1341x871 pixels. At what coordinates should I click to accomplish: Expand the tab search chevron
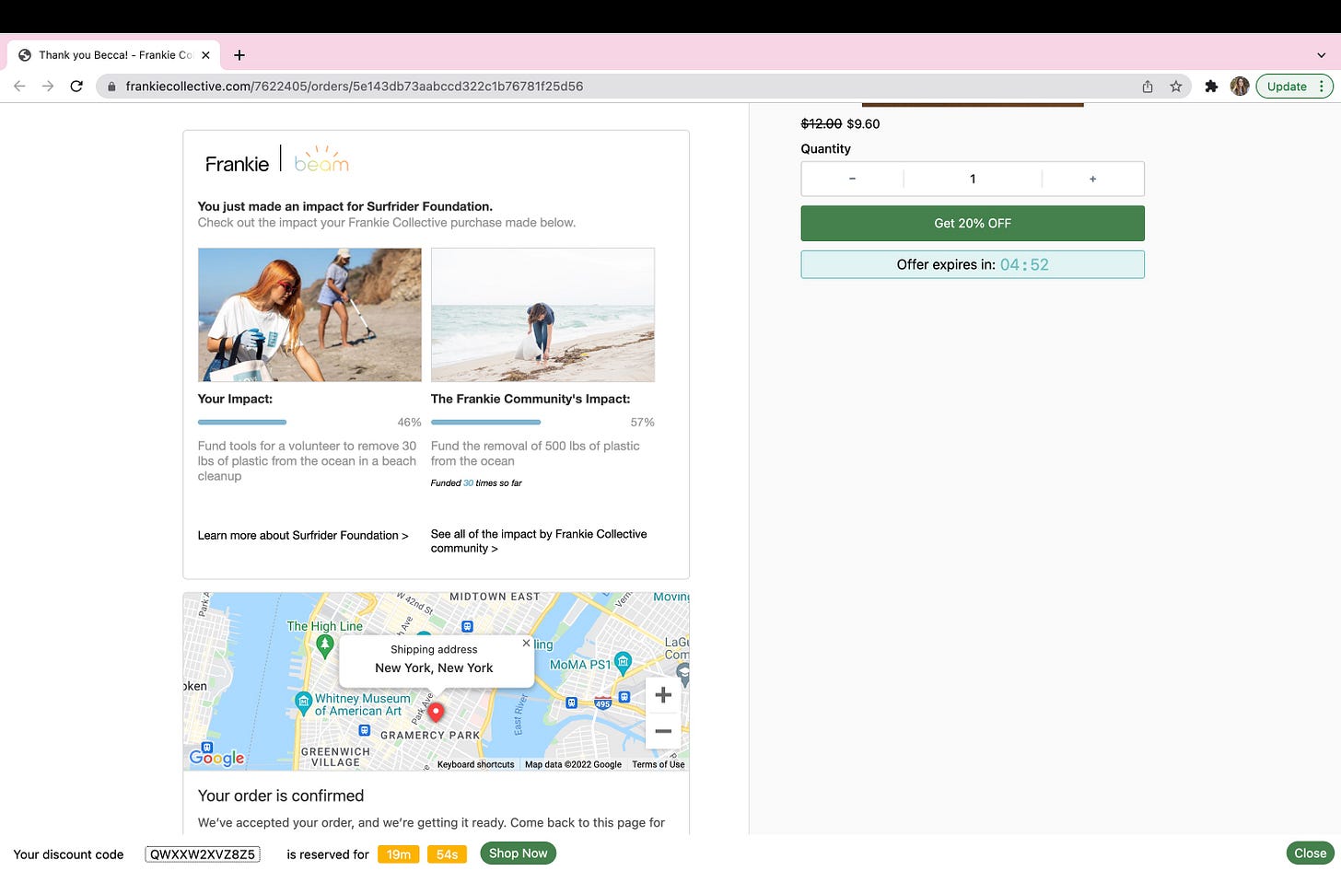(1322, 55)
